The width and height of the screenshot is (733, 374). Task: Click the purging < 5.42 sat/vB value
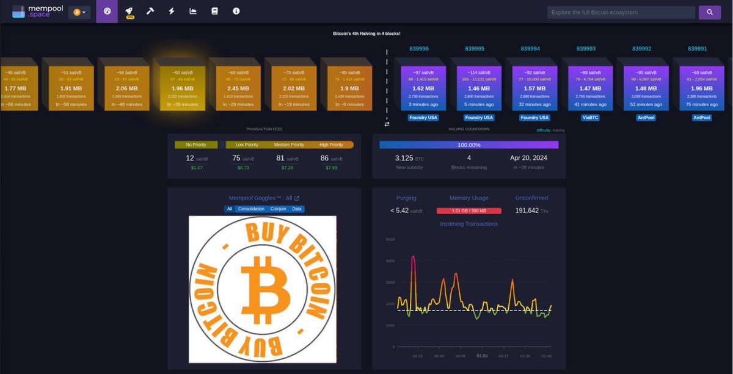[406, 210]
